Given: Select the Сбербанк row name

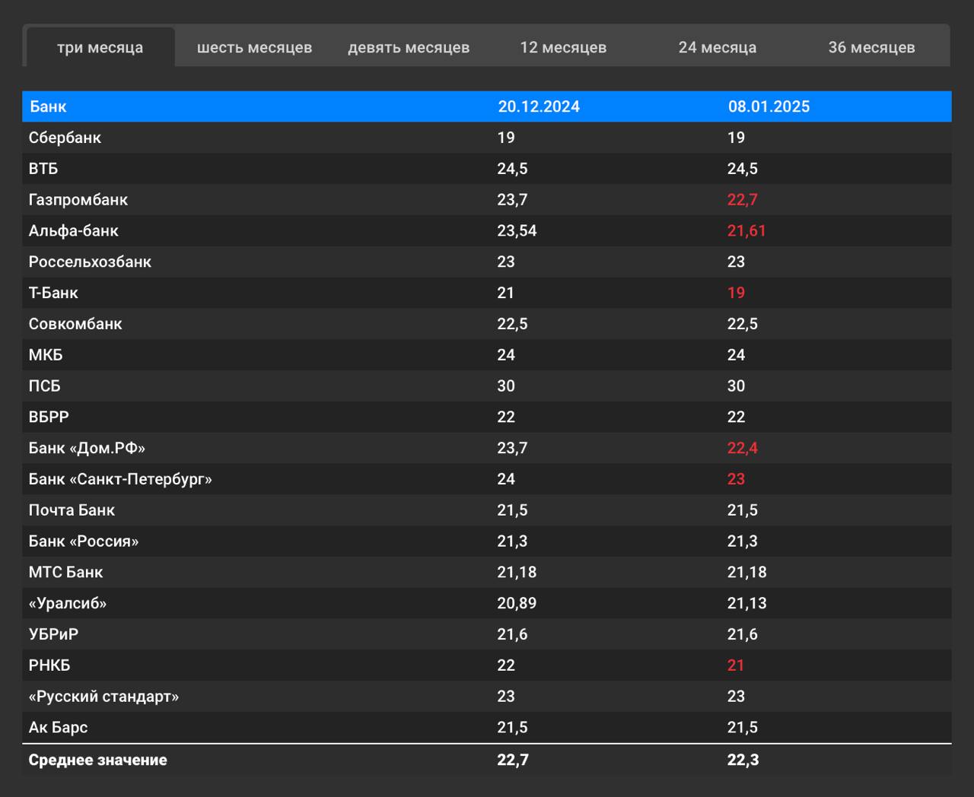Looking at the screenshot, I should (x=65, y=138).
